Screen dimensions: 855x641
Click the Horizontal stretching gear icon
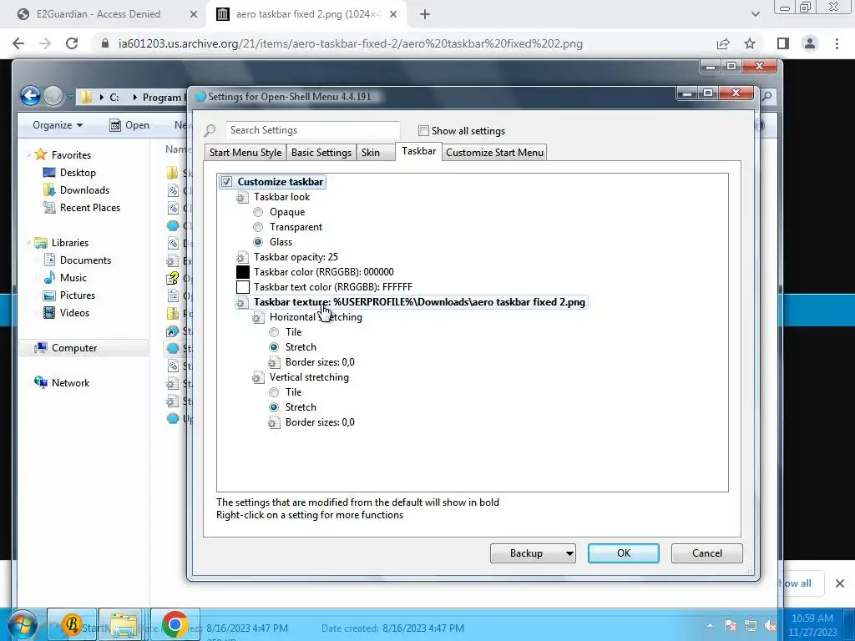tap(258, 318)
